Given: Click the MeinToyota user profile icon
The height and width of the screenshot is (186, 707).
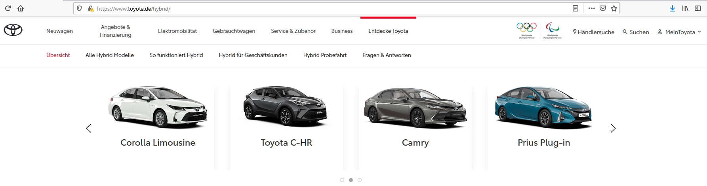Looking at the screenshot, I should (x=660, y=32).
